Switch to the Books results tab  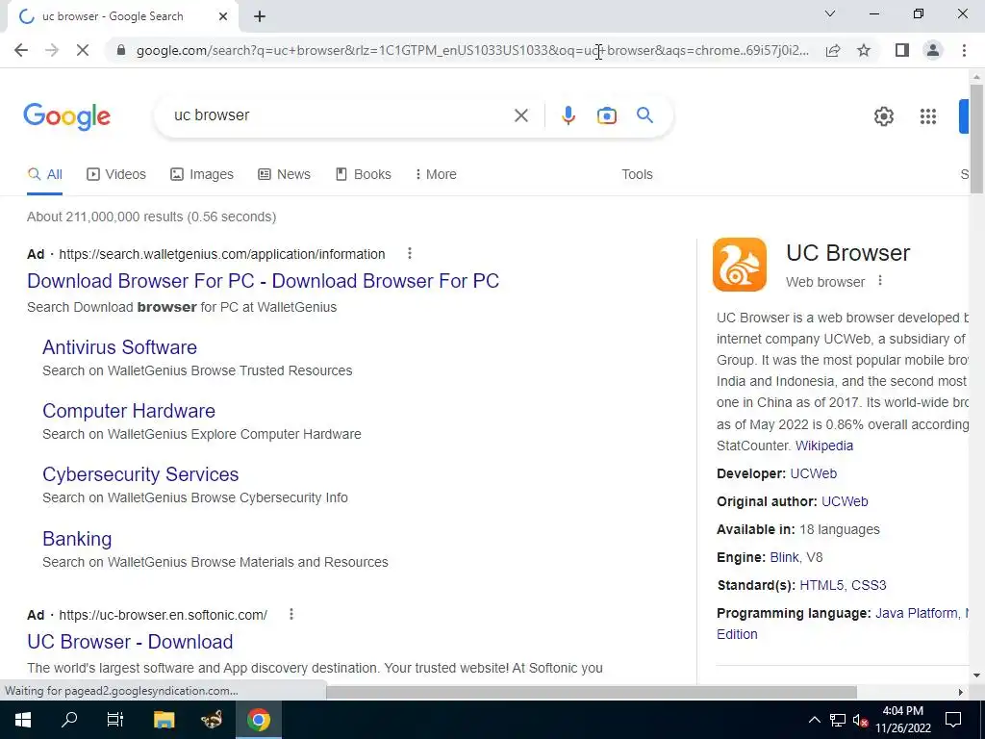(x=363, y=174)
